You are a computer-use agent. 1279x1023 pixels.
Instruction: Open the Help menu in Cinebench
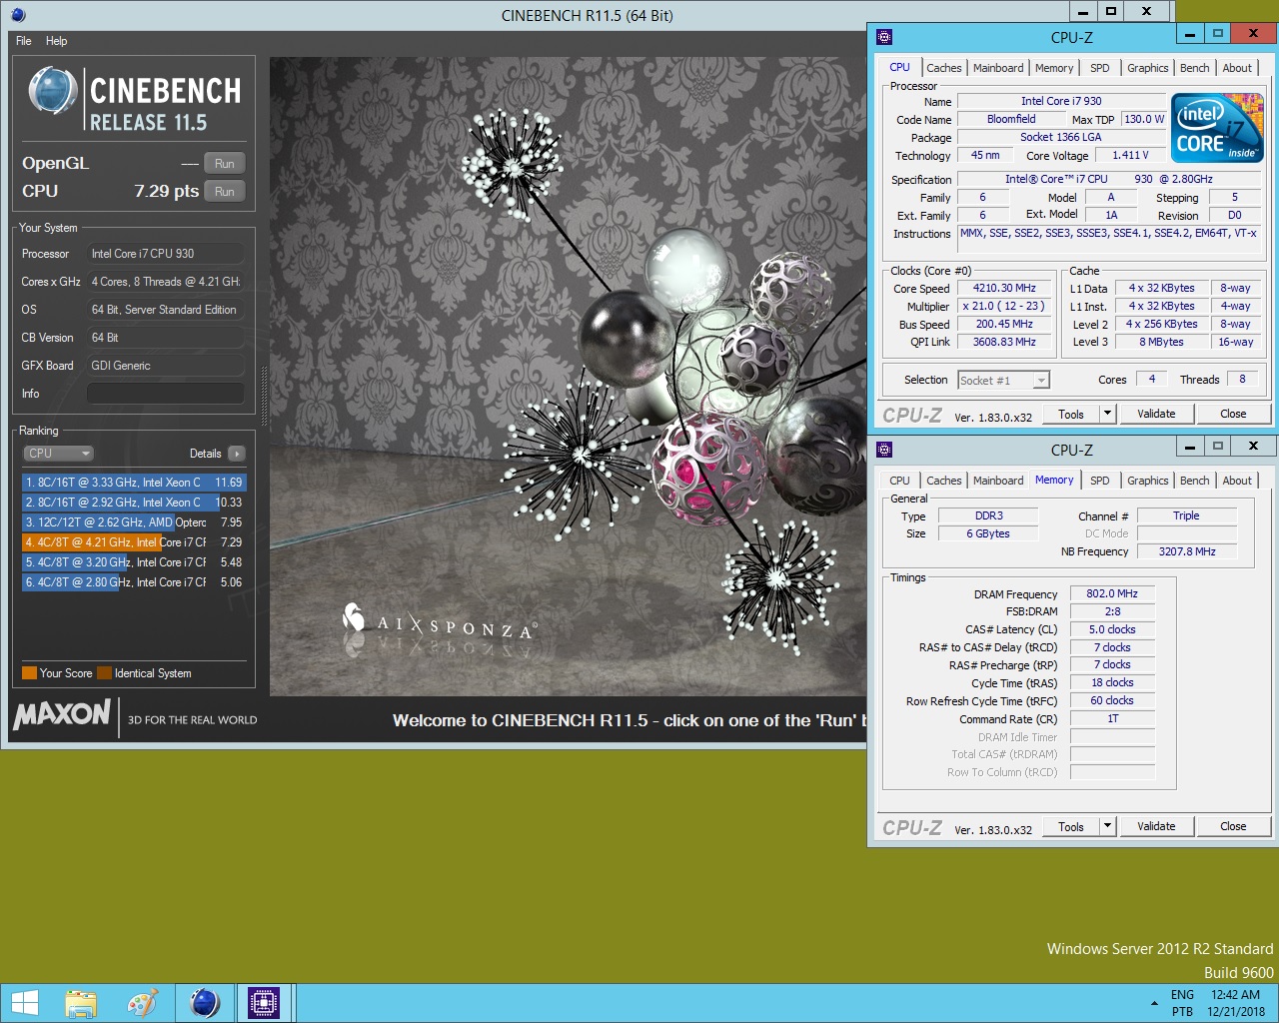[x=56, y=41]
